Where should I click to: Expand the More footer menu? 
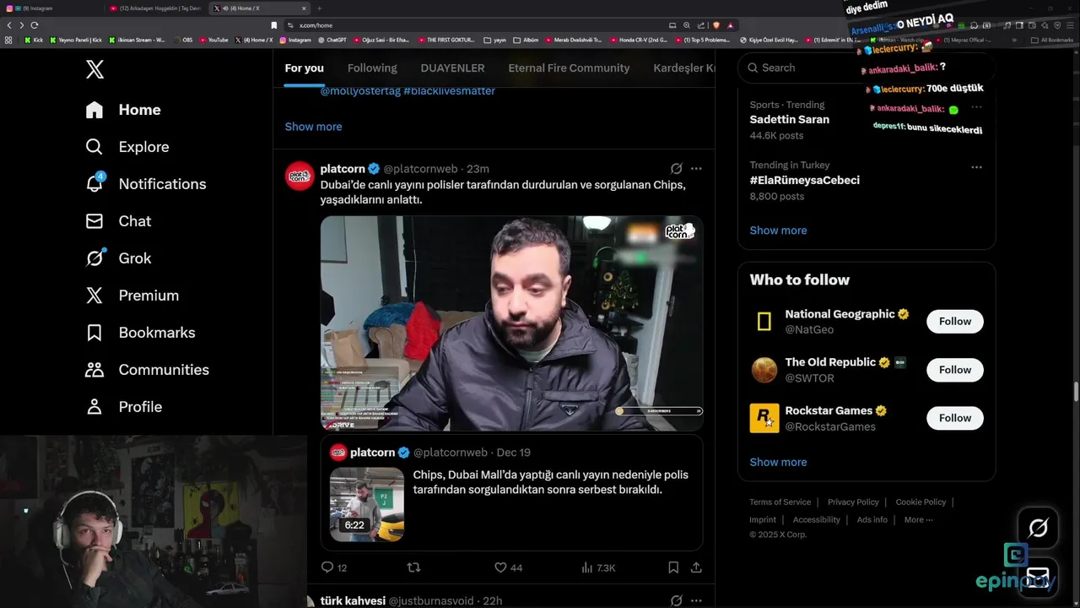(918, 519)
